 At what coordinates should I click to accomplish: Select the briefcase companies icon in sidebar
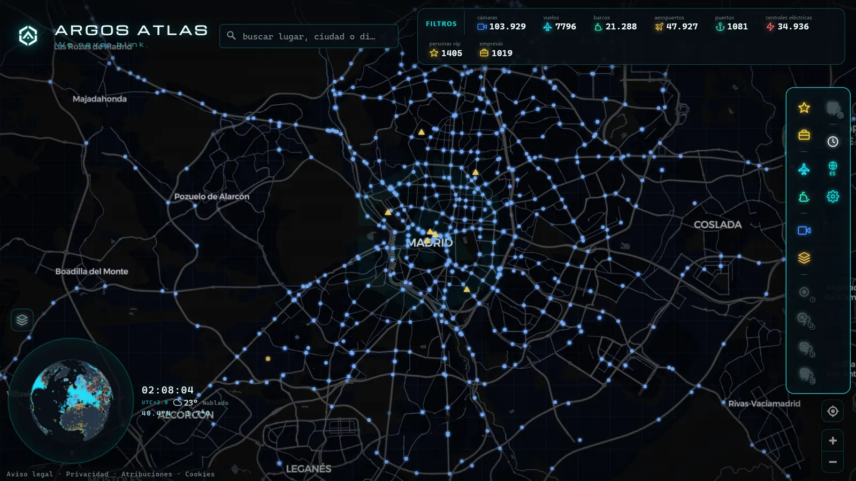(804, 135)
